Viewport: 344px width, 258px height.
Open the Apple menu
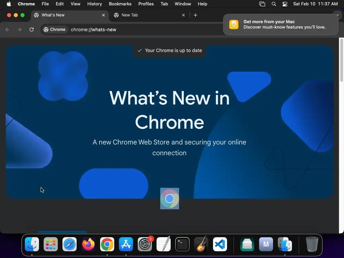pyautogui.click(x=9, y=4)
